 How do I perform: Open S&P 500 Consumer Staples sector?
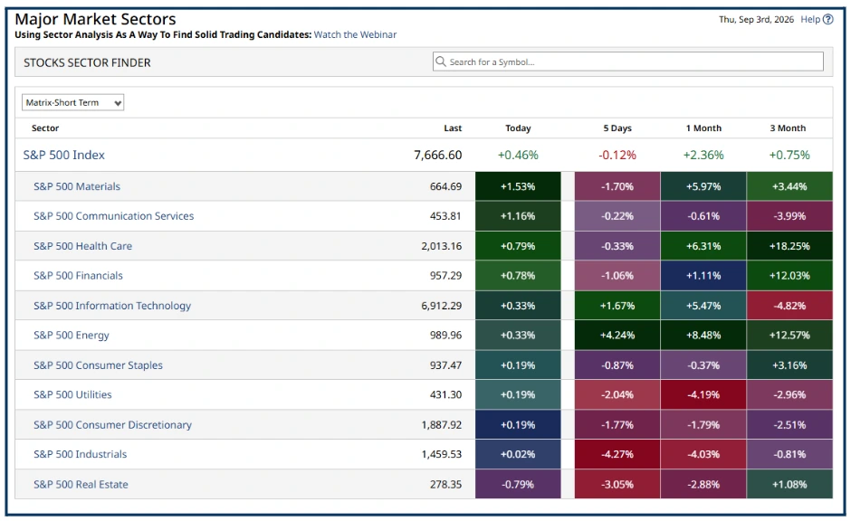tap(98, 365)
